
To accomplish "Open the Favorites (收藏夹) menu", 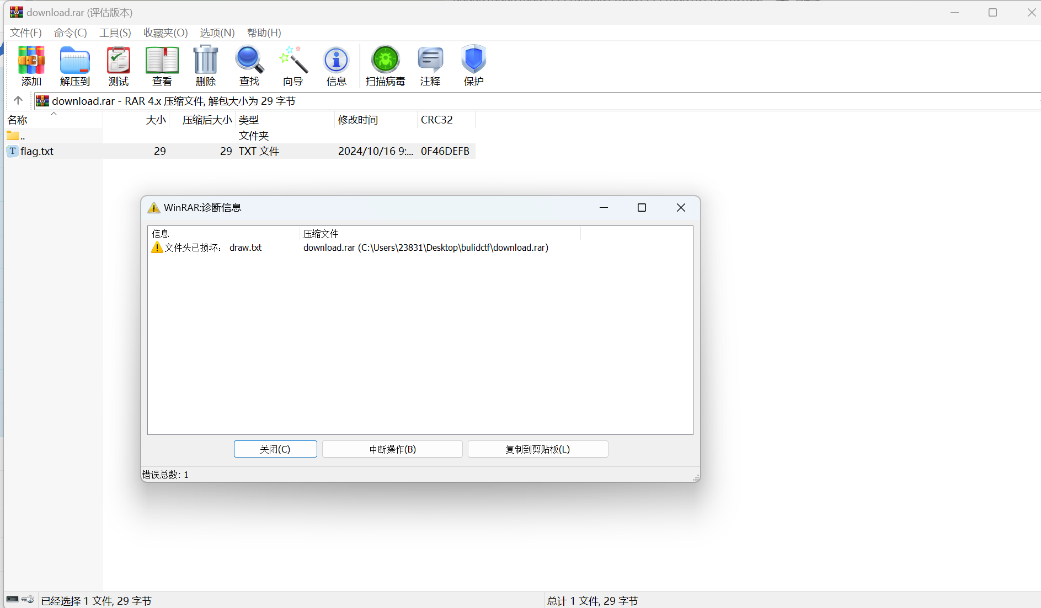I will click(166, 33).
